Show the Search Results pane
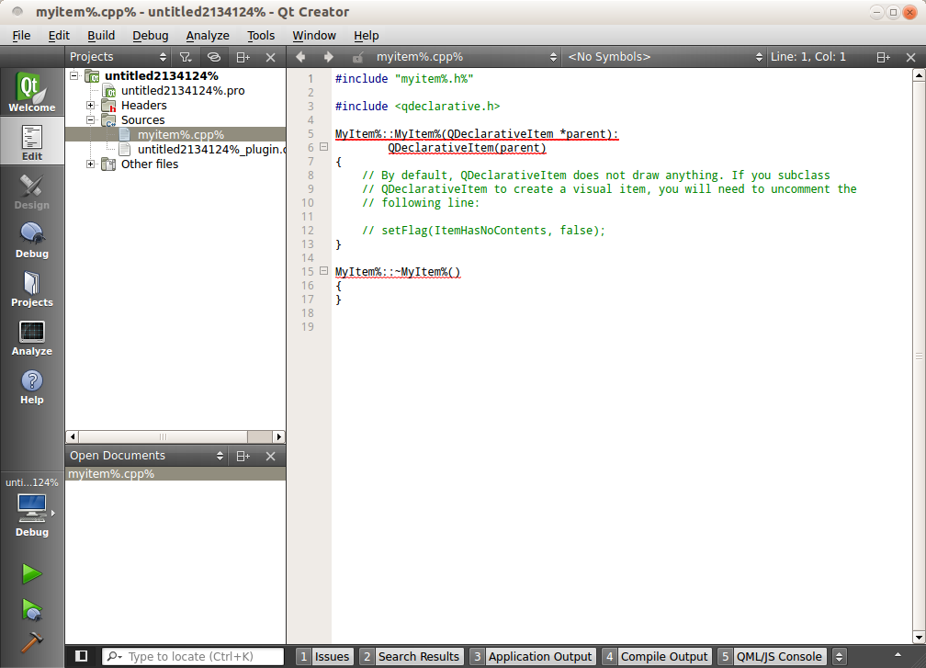Image resolution: width=926 pixels, height=668 pixels. [411, 656]
